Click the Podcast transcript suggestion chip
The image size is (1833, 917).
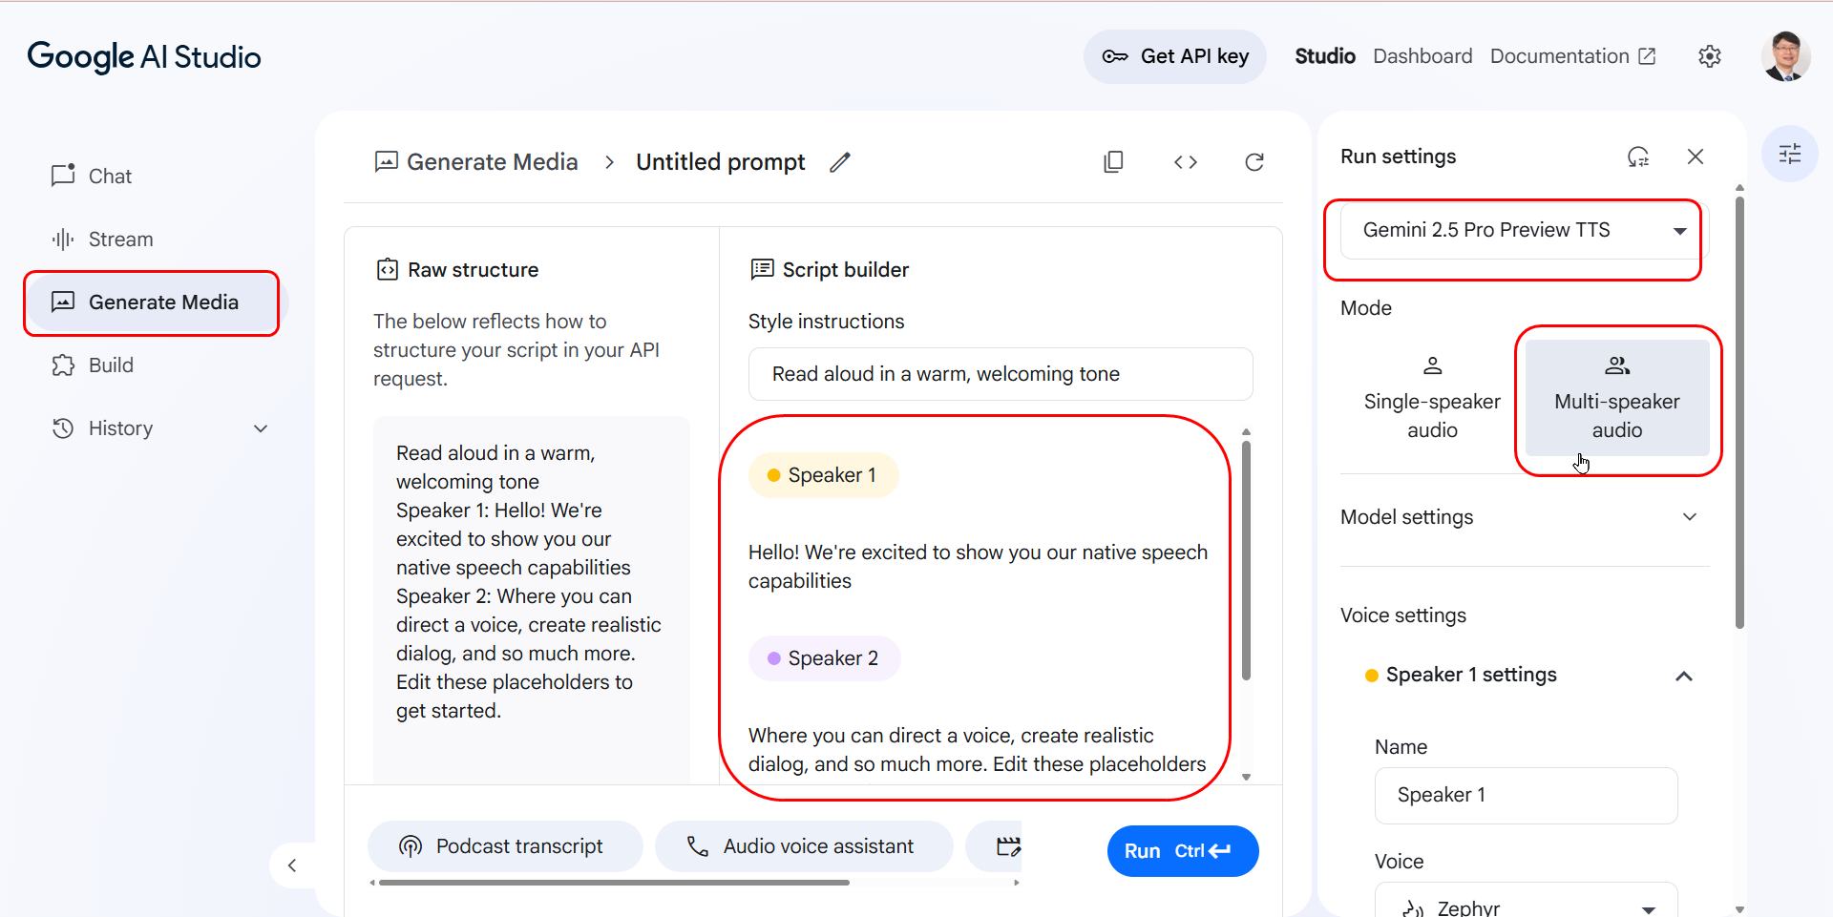505,846
